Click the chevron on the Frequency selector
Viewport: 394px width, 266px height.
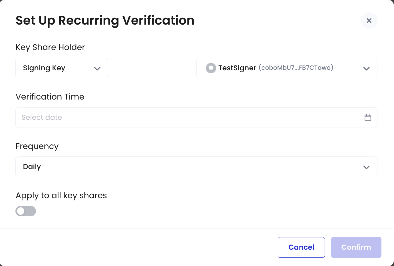point(366,167)
